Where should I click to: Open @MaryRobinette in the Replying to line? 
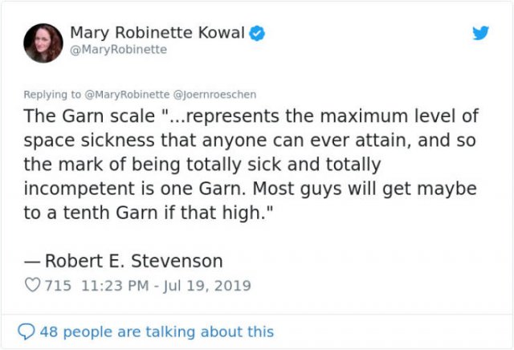tap(127, 95)
